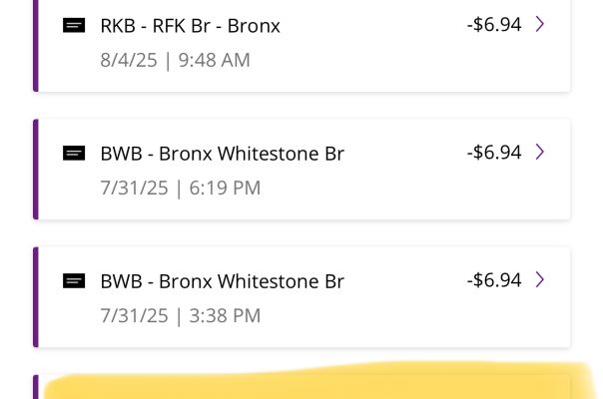Image resolution: width=603 pixels, height=399 pixels.
Task: Tap the card icon on the 3:38 PM toll
Action: 74,281
